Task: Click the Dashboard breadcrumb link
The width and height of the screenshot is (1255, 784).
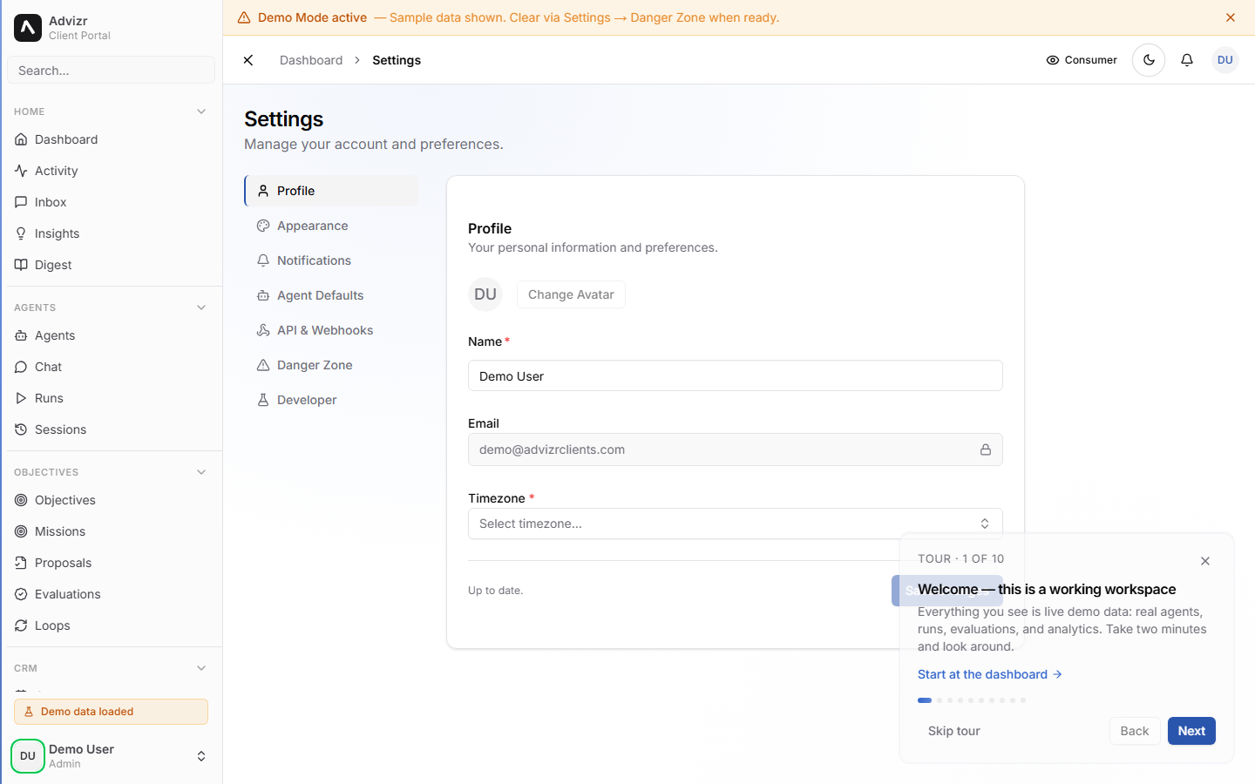Action: pos(311,60)
